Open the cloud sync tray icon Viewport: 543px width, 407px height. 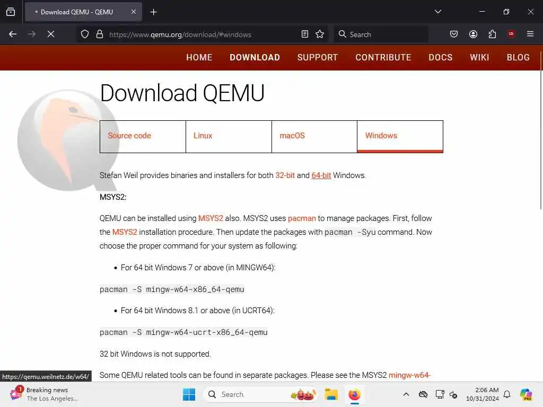(x=423, y=394)
